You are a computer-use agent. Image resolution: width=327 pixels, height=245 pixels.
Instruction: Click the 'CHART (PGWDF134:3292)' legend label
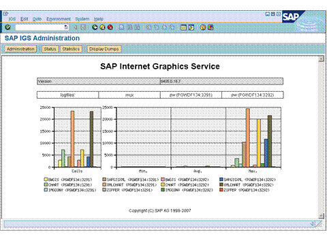pyautogui.click(x=187, y=184)
